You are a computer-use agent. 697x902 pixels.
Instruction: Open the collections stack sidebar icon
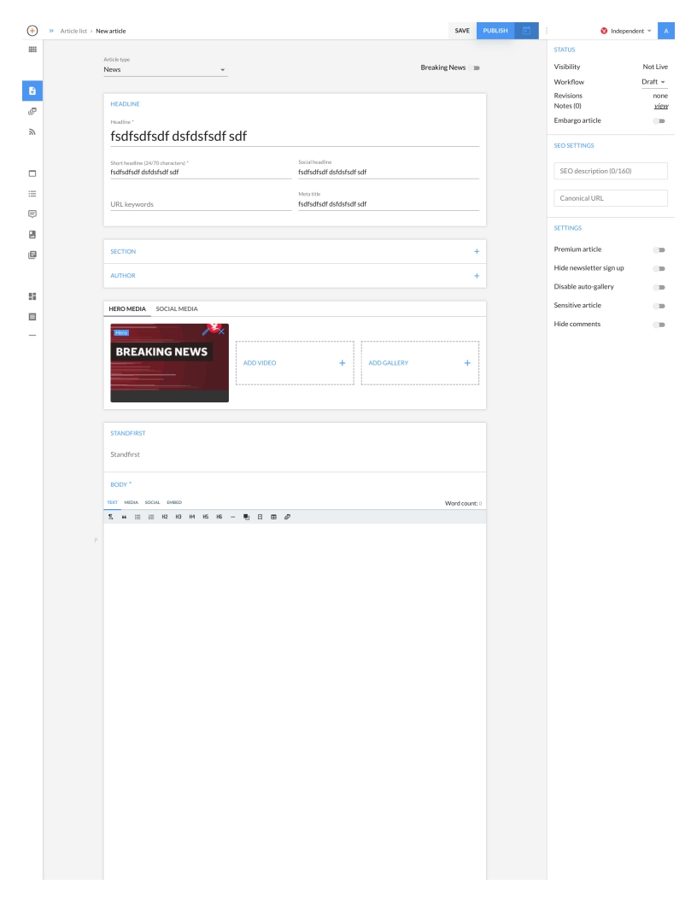tap(32, 255)
